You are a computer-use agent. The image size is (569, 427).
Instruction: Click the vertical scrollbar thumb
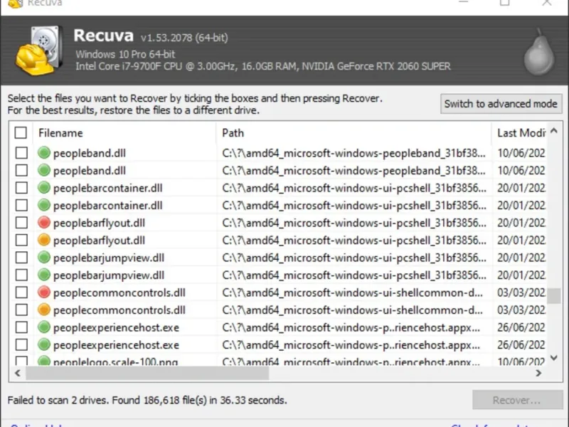coord(554,296)
